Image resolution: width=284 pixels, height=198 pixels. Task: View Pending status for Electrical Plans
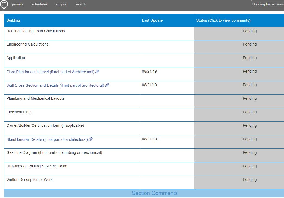pyautogui.click(x=249, y=112)
